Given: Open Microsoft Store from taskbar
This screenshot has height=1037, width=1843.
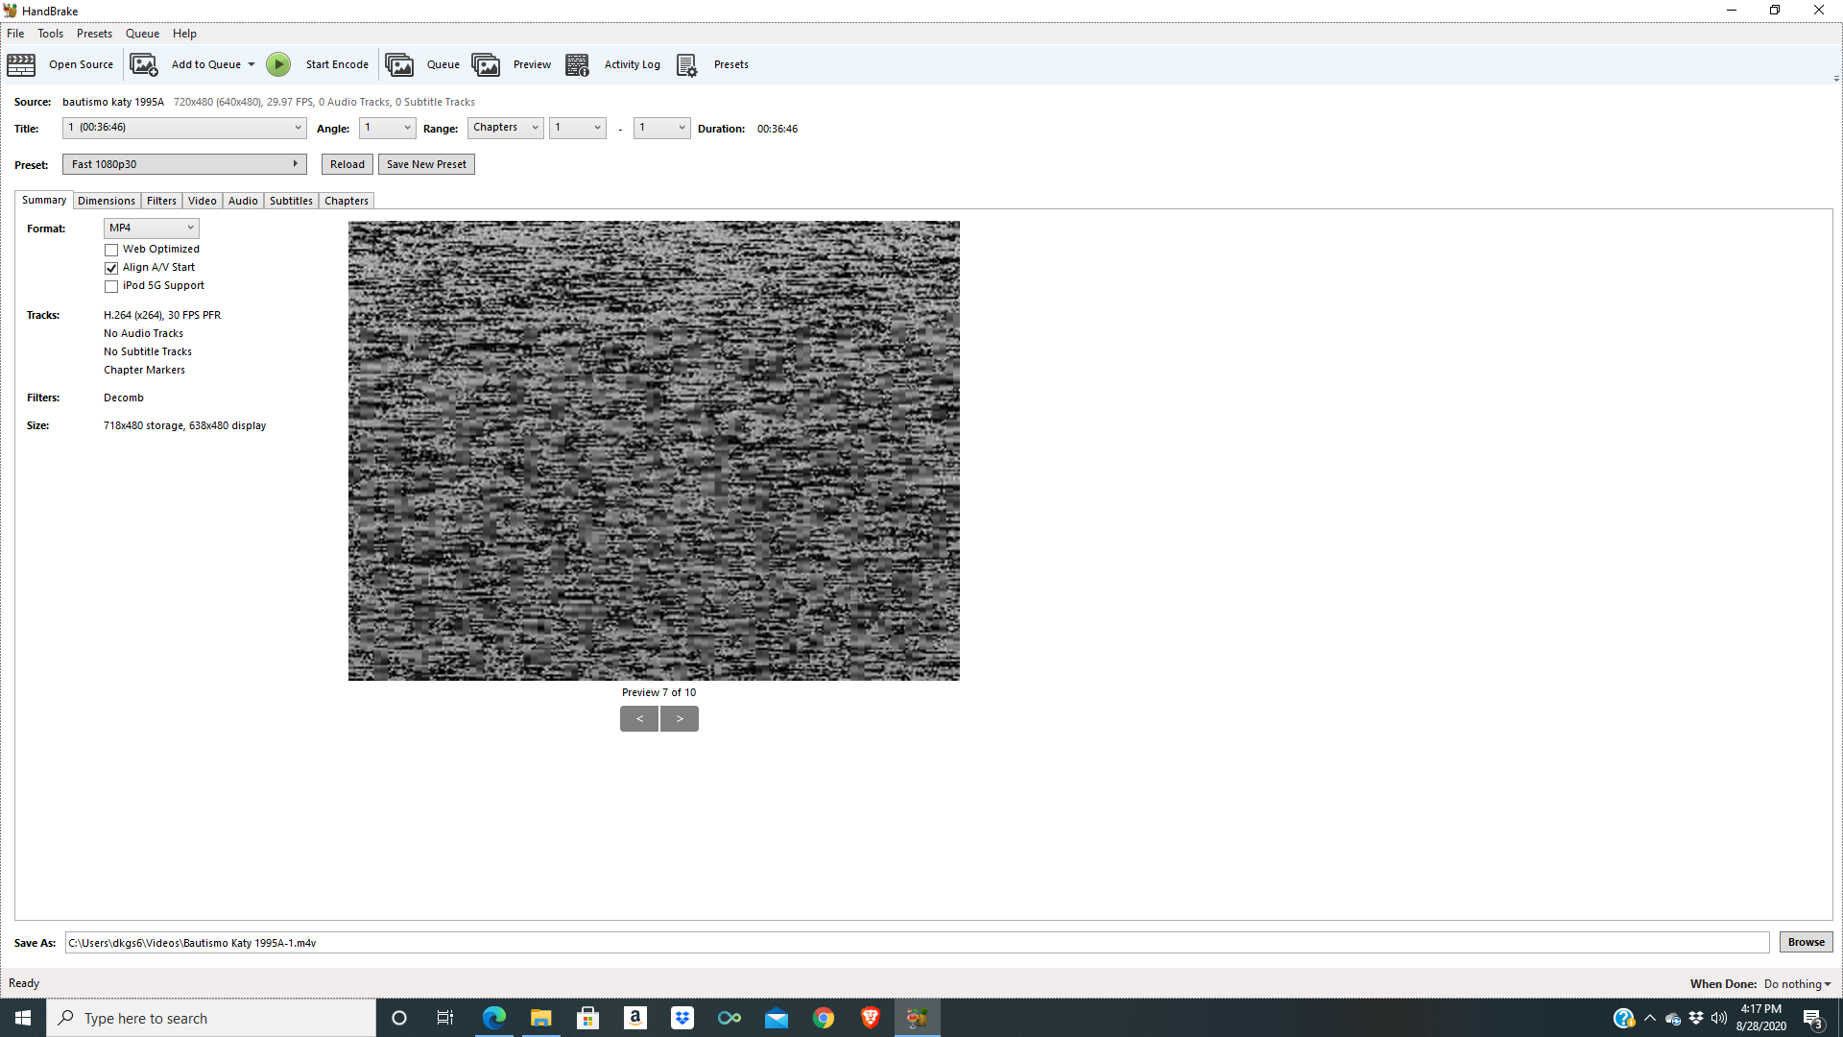Looking at the screenshot, I should 587,1018.
